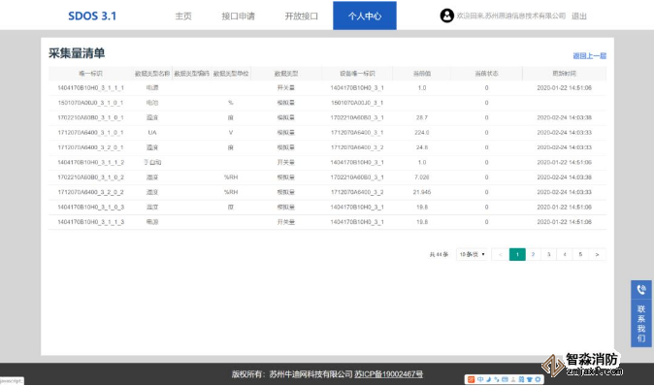Toggle the 中 Chinese/English input mode icon

480,379
